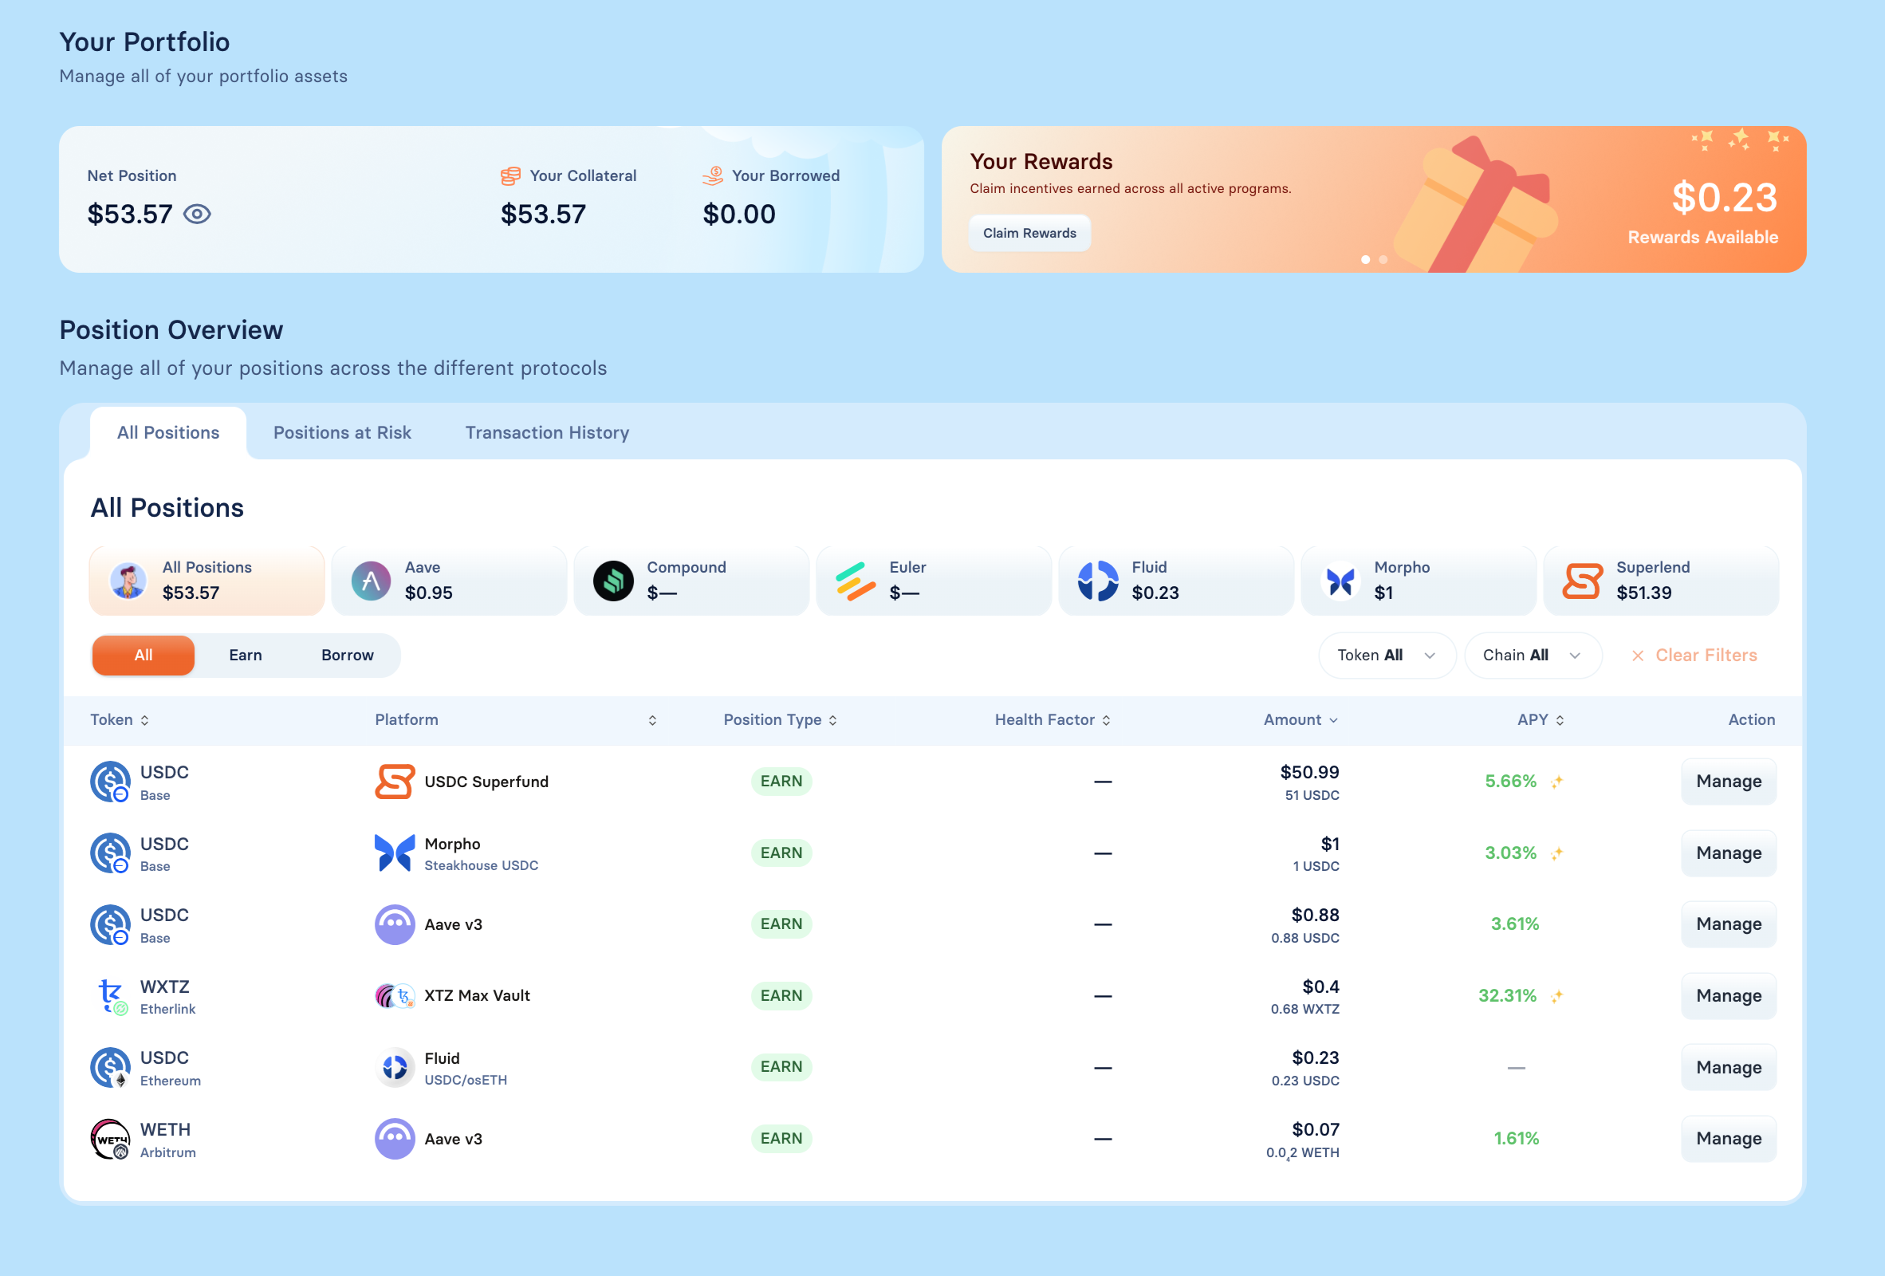The image size is (1885, 1276).
Task: Select the Borrow filter toggle
Action: [x=347, y=655]
